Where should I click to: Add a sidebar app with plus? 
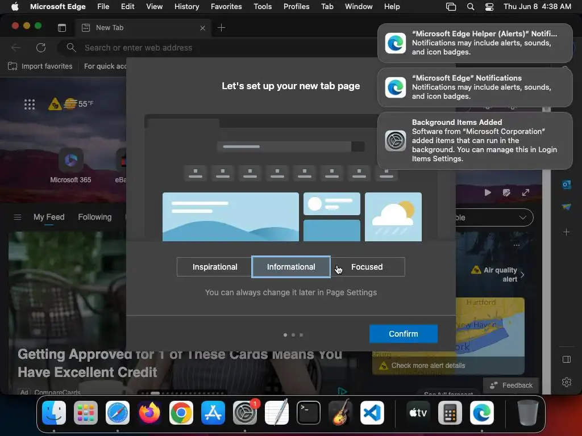pyautogui.click(x=567, y=232)
